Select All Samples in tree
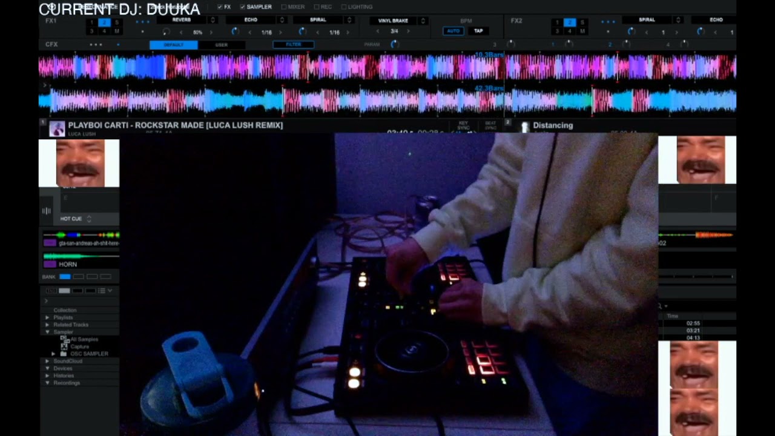This screenshot has height=436, width=775. click(x=84, y=339)
